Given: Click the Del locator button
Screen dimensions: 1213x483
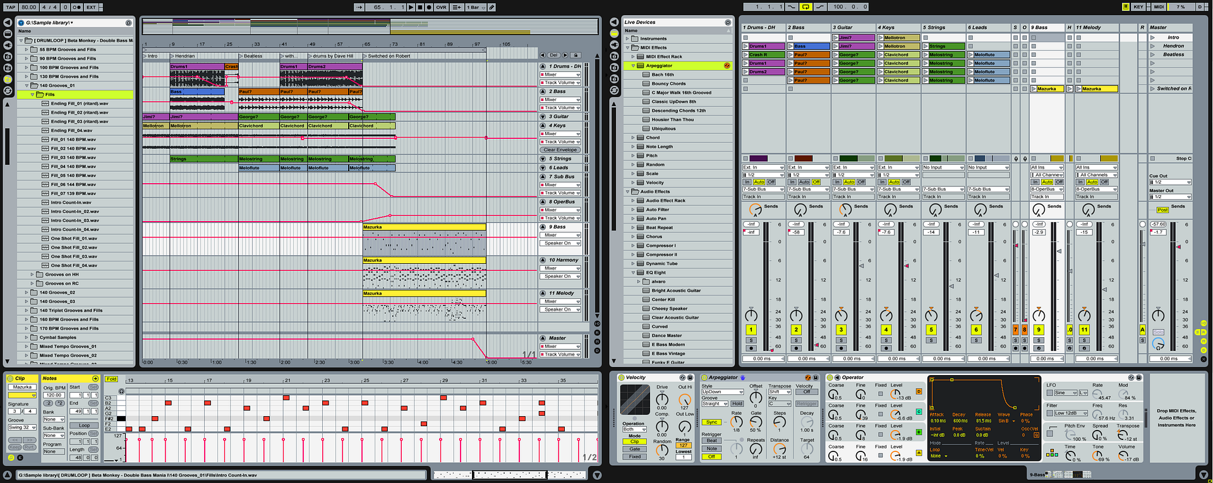Looking at the screenshot, I should tap(554, 55).
